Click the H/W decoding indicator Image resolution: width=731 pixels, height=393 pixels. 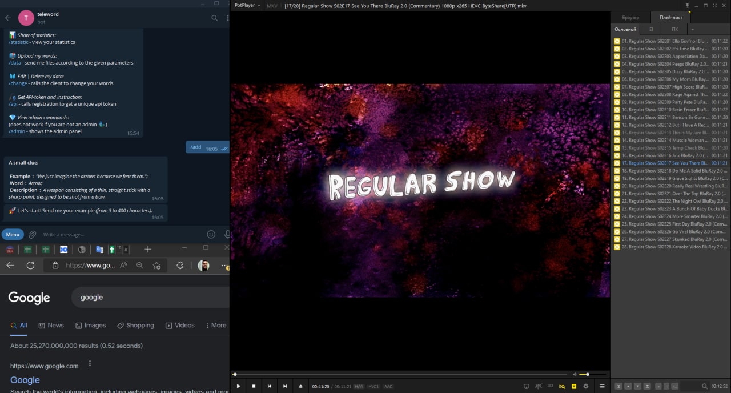[x=359, y=387]
